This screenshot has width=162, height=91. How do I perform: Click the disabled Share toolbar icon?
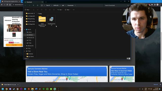(50, 10)
